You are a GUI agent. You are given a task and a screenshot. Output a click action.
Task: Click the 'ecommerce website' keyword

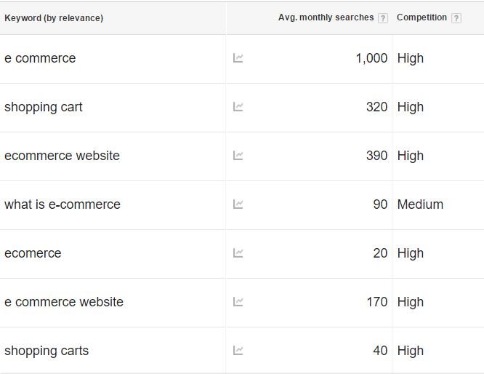pyautogui.click(x=62, y=156)
